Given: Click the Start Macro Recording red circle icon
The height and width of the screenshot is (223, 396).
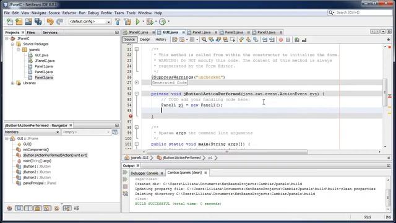Looking at the screenshot, I should (x=281, y=40).
